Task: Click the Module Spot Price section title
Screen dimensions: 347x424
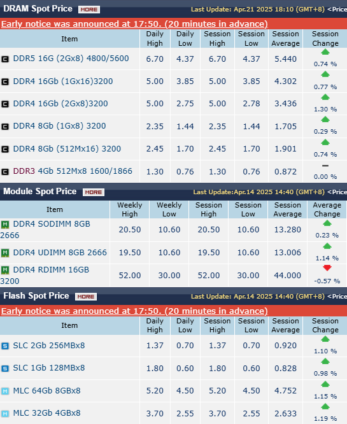Action: [39, 192]
